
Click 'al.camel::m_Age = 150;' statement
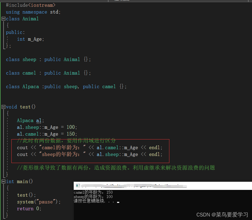click(x=47, y=134)
